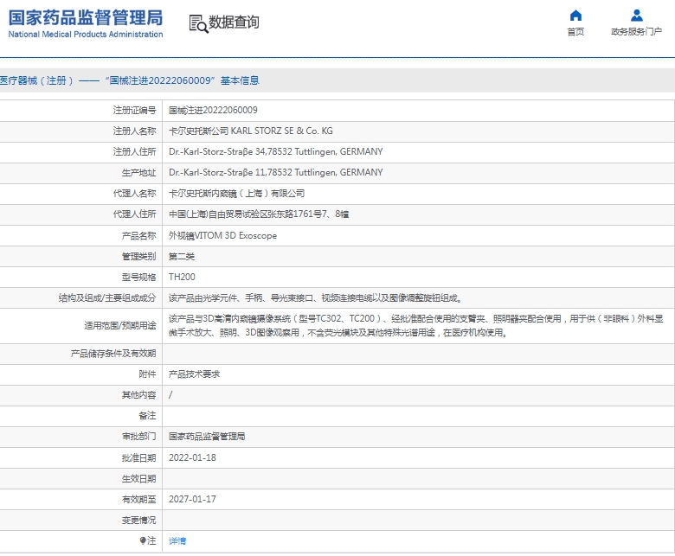Click the 代理人住所 label
The height and width of the screenshot is (556, 675).
coord(134,214)
